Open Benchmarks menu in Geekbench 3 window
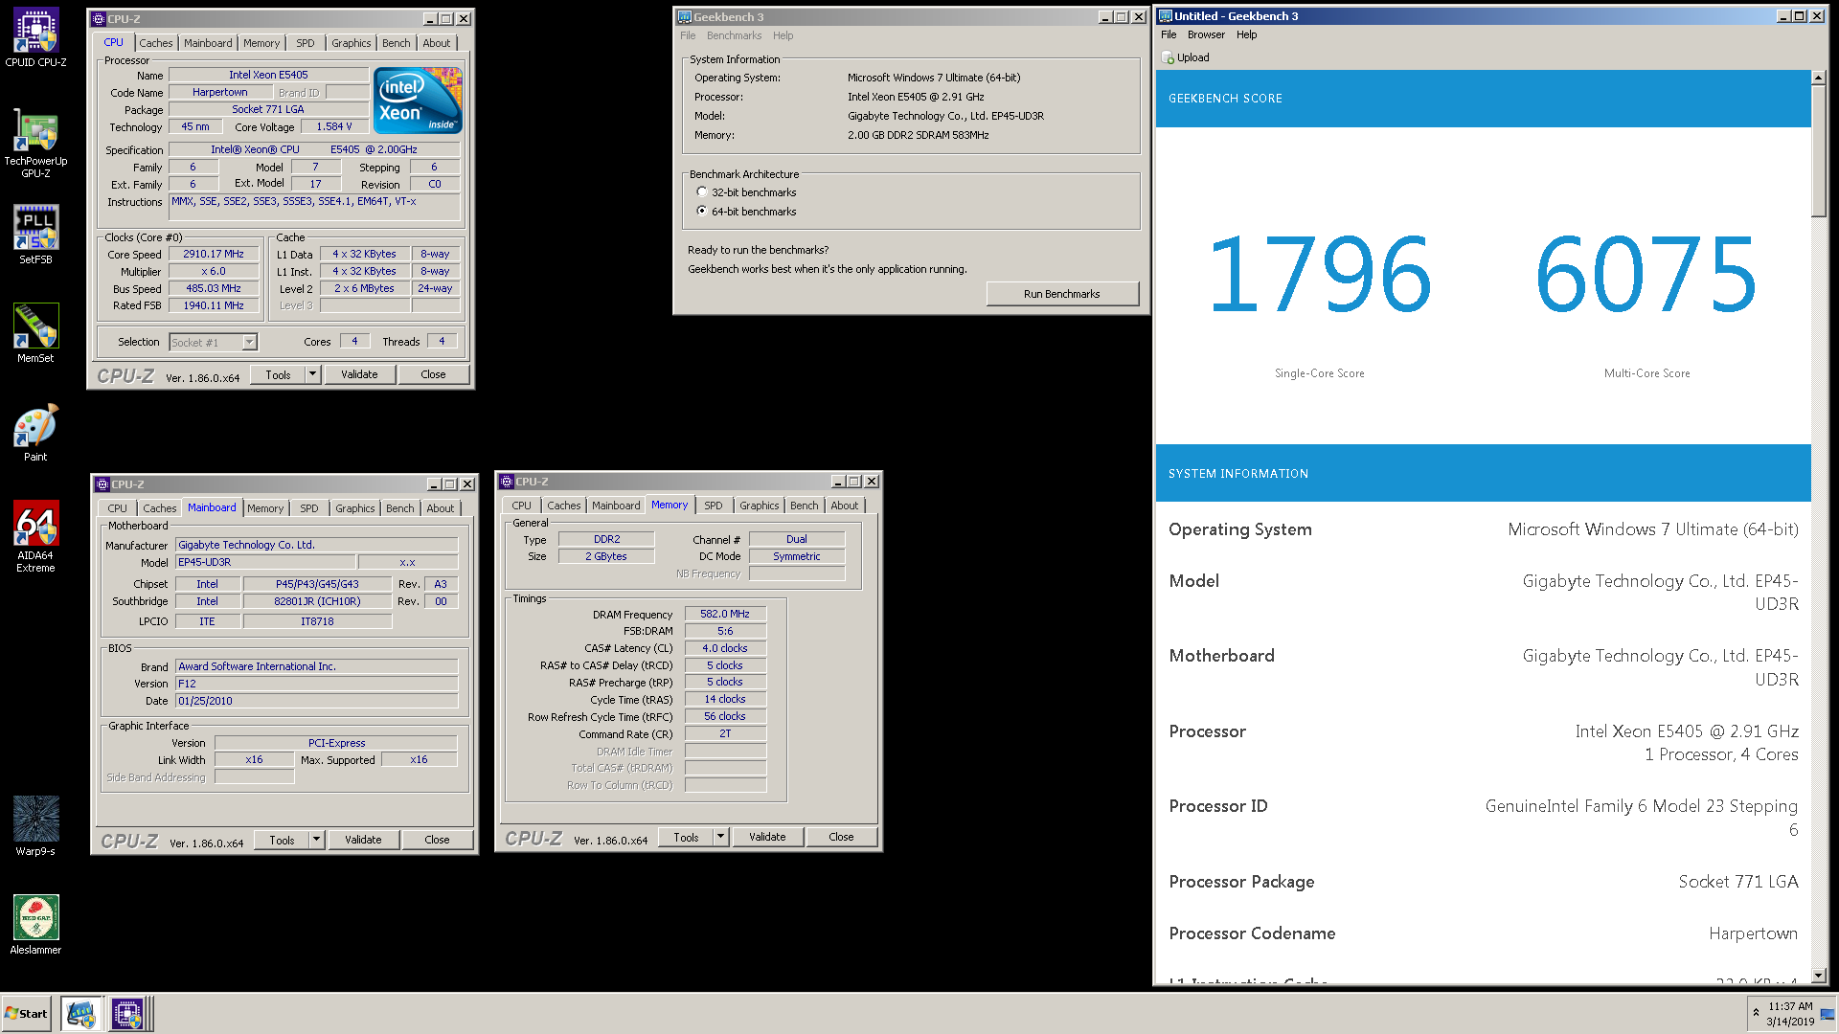Image resolution: width=1839 pixels, height=1034 pixels. 734,35
